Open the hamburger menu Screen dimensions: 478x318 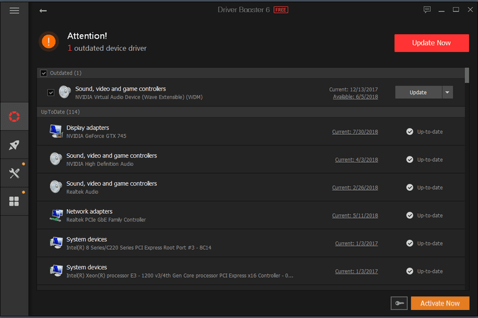coord(14,11)
